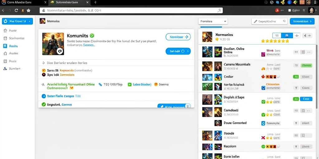Toggle the square control in Desilorr Online row
319x159 pixels.
coord(303,52)
